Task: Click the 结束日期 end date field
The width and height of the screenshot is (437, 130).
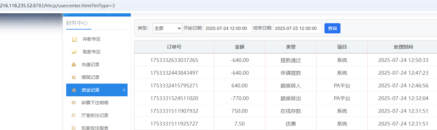Action: [x=297, y=28]
